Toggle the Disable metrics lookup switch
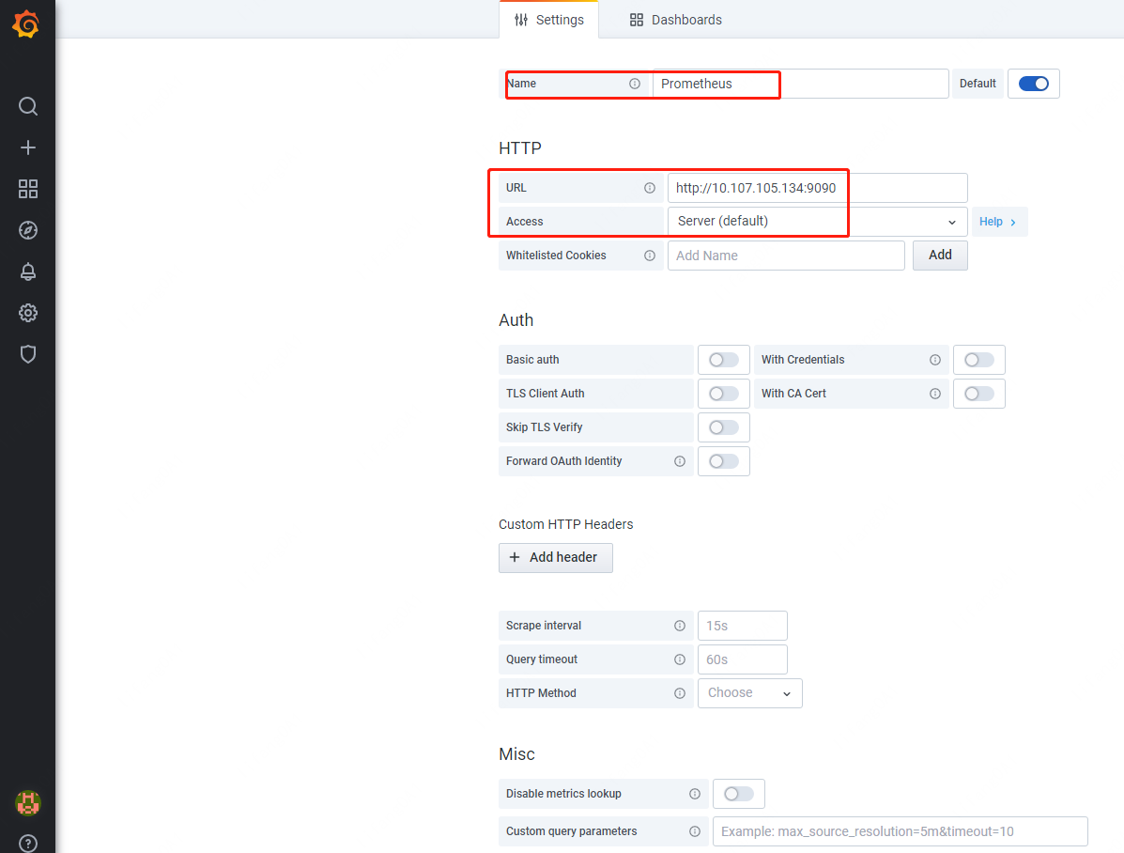This screenshot has width=1124, height=853. click(738, 794)
